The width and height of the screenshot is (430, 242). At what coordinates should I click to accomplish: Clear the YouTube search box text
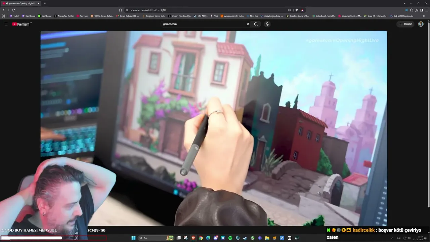(x=248, y=24)
